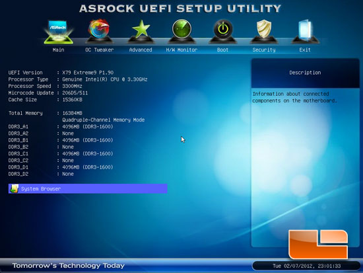Open the Security shield icon

(x=264, y=31)
